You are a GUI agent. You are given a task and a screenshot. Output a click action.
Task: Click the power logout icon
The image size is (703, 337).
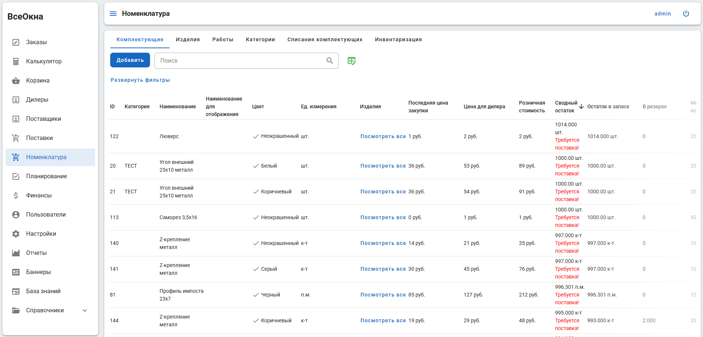(686, 14)
